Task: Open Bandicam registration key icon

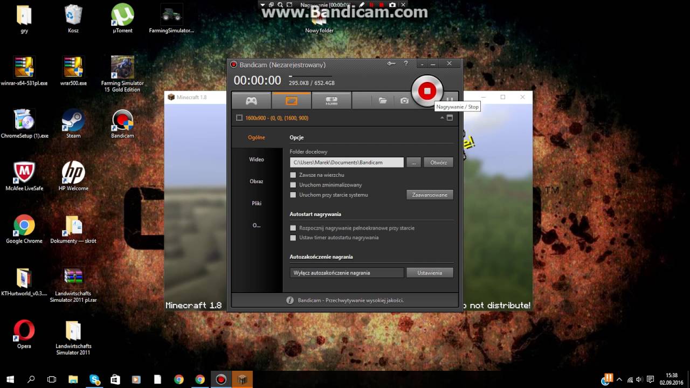Action: (391, 64)
